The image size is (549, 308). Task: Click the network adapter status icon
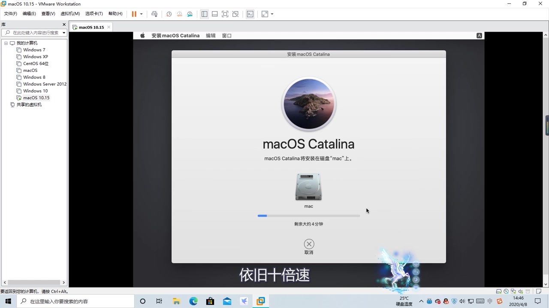pyautogui.click(x=513, y=291)
